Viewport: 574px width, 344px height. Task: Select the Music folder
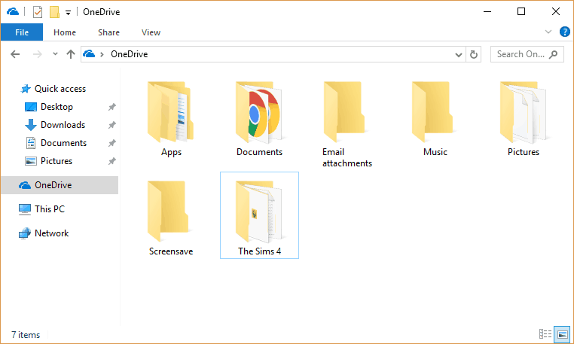[x=435, y=119]
